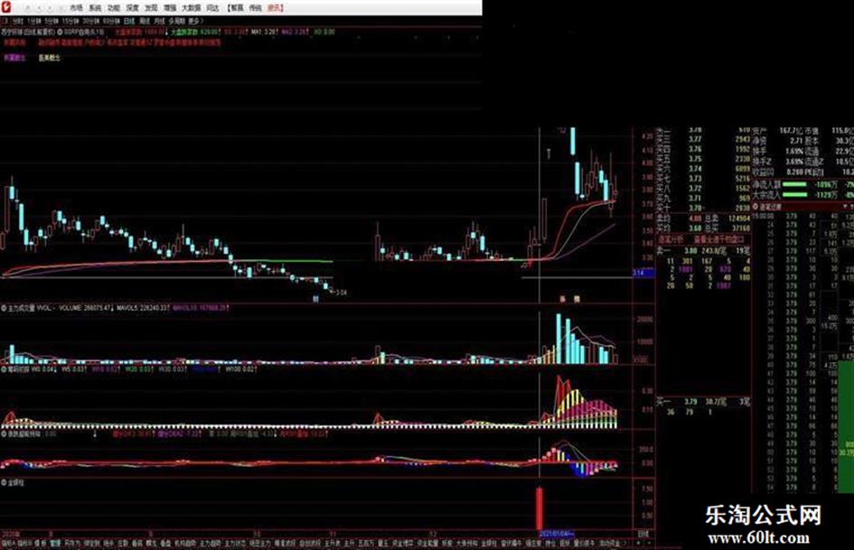Select the 3.77 sell order price row

click(x=704, y=139)
